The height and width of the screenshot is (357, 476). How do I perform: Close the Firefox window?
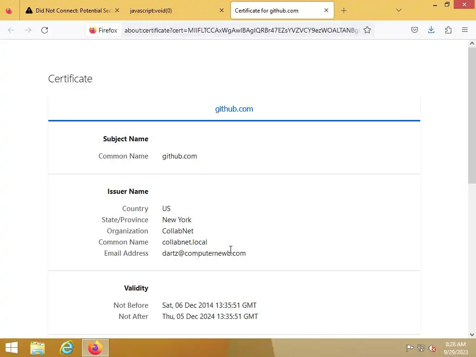point(464,5)
